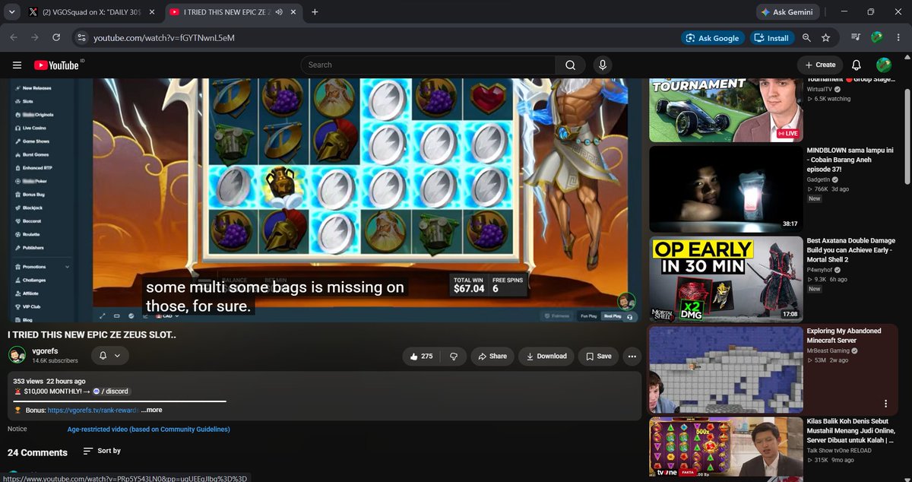The image size is (912, 482).
Task: Open OP EARLY IN 30 MIN thumbnail
Action: [x=725, y=278]
